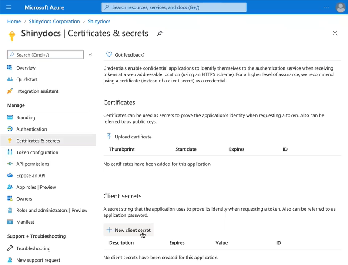The width and height of the screenshot is (348, 265).
Task: Collapse the sidebar with double-chevron icon
Action: coord(90,55)
